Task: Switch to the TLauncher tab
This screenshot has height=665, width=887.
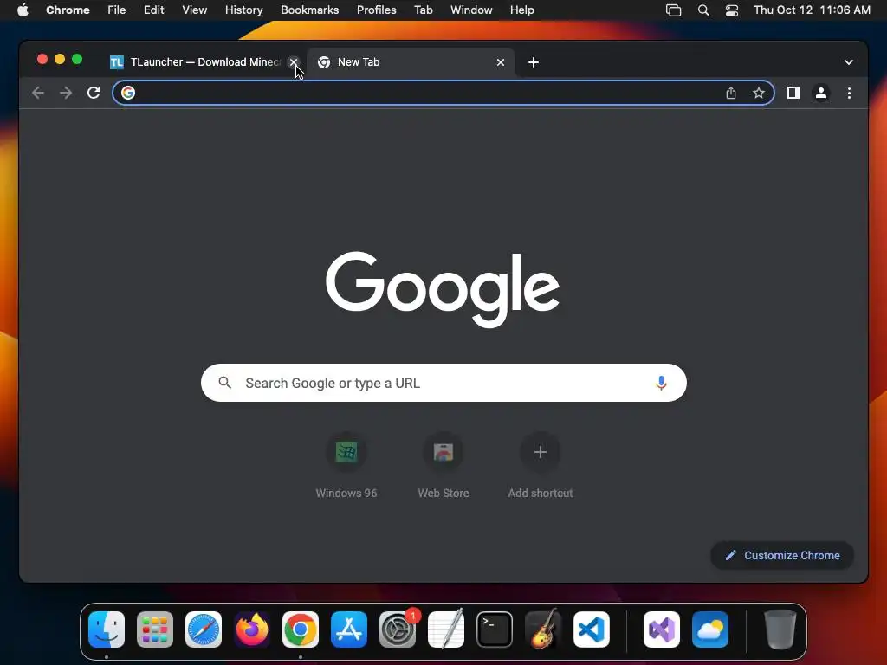Action: tap(198, 62)
